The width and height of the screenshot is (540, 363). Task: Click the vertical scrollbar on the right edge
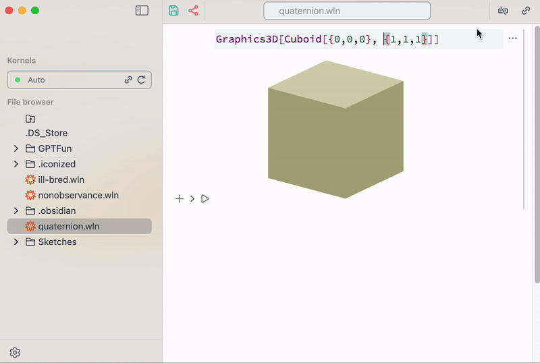(x=537, y=155)
